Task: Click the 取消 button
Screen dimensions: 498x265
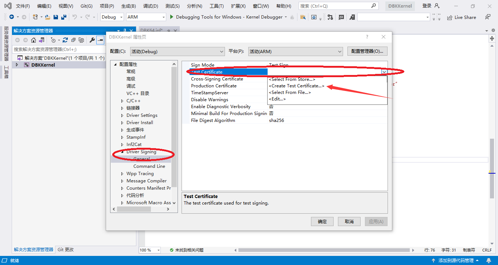Action: click(x=349, y=221)
